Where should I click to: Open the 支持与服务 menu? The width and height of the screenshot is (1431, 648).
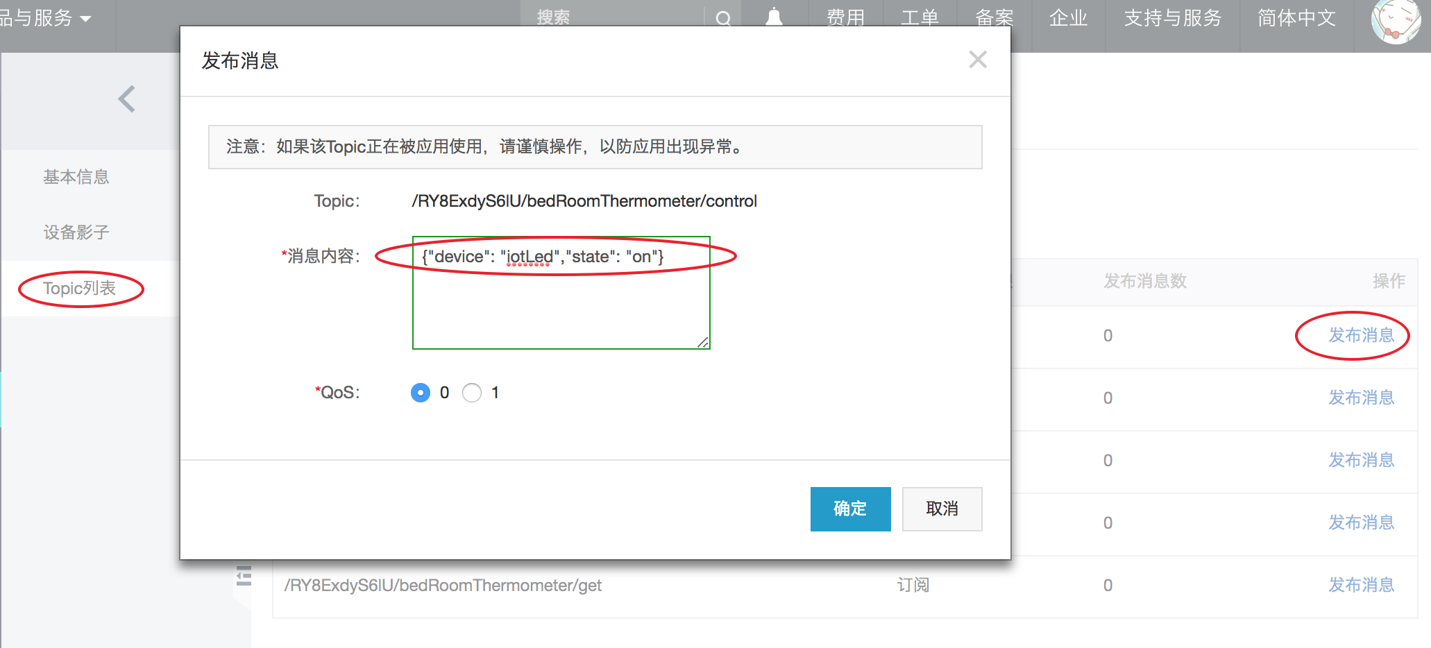click(x=1172, y=18)
